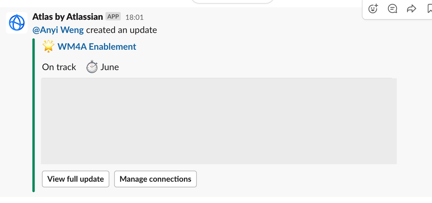Click the June target date text
The image size is (432, 203).
(110, 67)
